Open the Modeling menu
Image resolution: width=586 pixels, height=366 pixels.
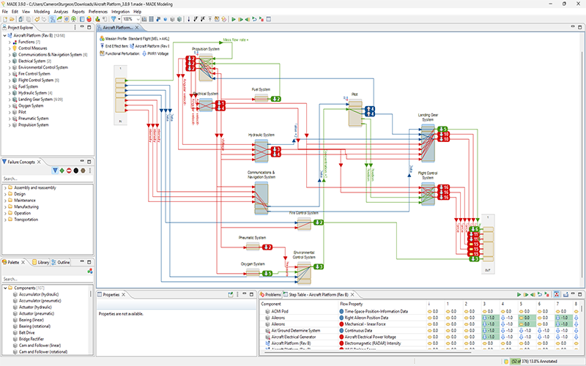pyautogui.click(x=42, y=12)
